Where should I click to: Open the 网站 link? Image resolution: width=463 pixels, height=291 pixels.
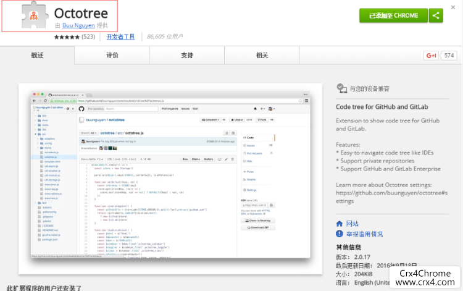pyautogui.click(x=352, y=224)
